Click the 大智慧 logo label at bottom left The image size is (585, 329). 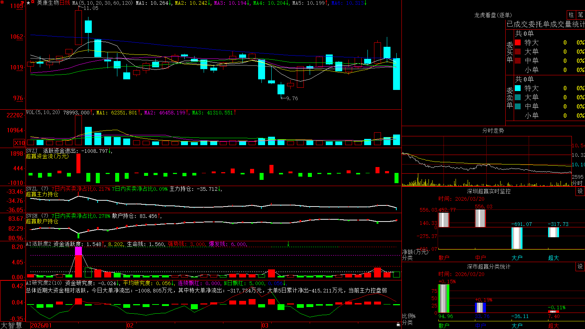11,325
